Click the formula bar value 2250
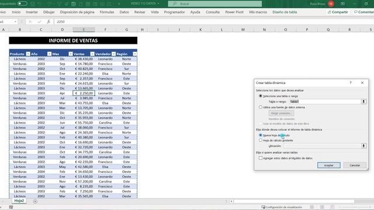The height and width of the screenshot is (210, 374). (61, 22)
